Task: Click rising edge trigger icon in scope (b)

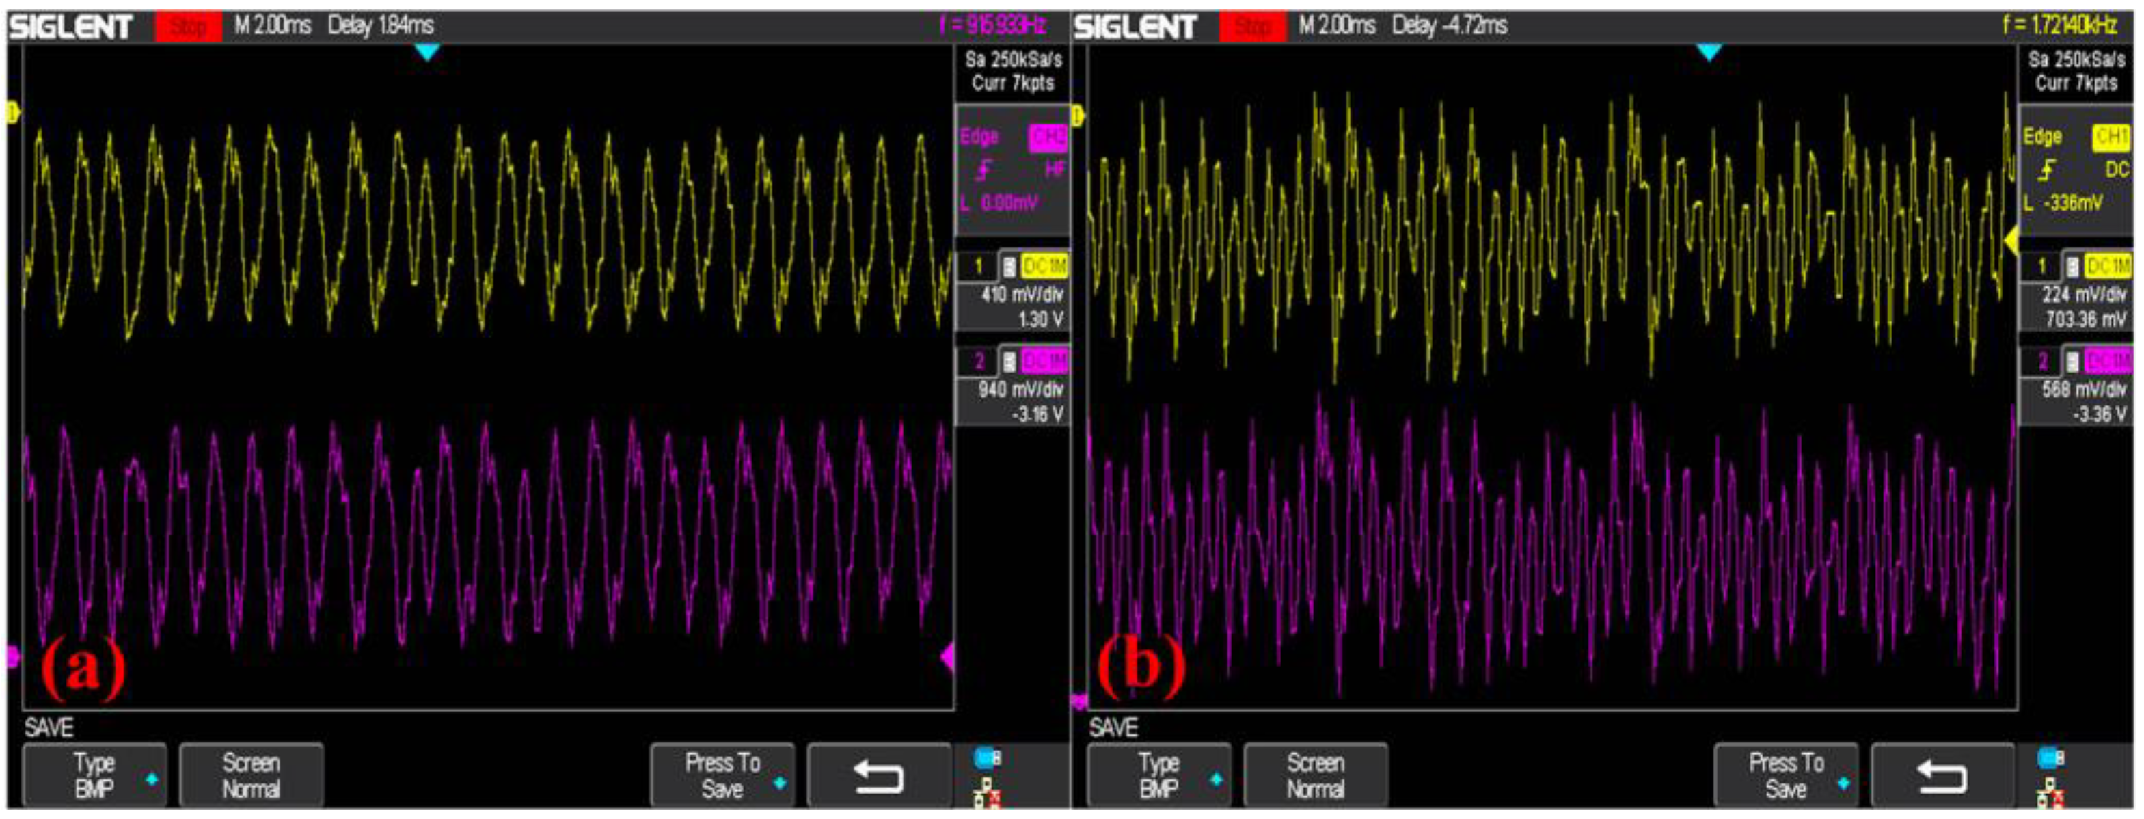Action: (x=2048, y=171)
